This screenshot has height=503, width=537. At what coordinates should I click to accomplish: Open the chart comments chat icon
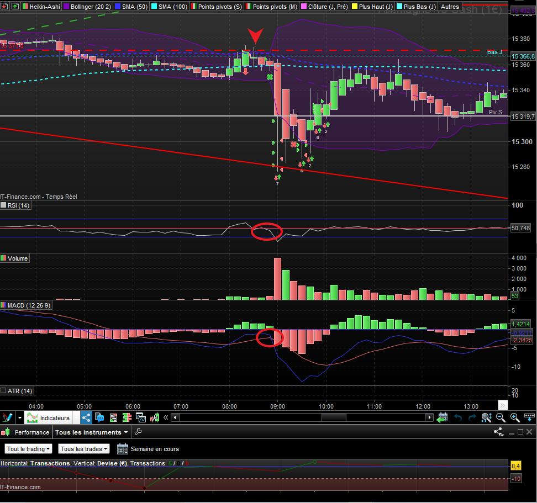(x=99, y=417)
